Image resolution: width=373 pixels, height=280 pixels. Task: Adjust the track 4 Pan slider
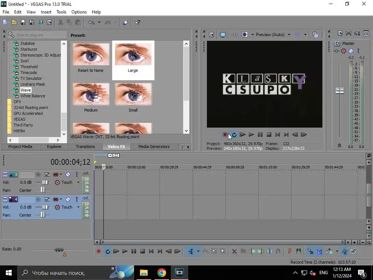click(43, 215)
